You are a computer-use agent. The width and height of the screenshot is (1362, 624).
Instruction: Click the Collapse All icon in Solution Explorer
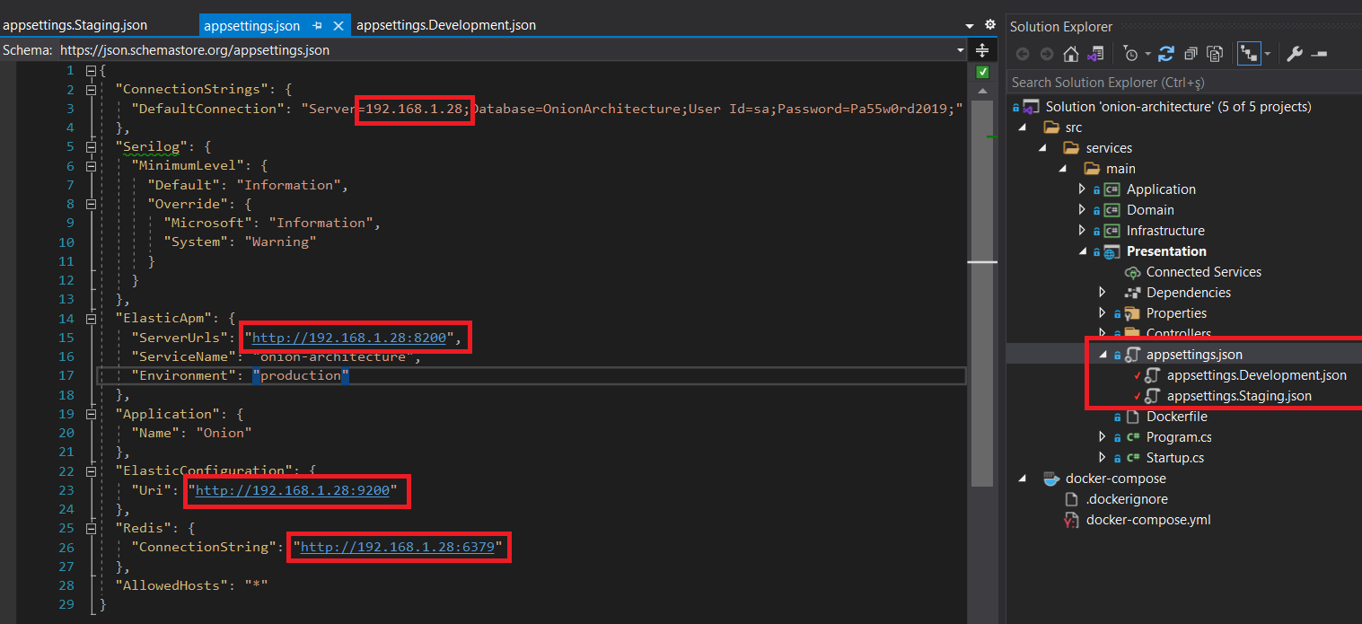1191,54
